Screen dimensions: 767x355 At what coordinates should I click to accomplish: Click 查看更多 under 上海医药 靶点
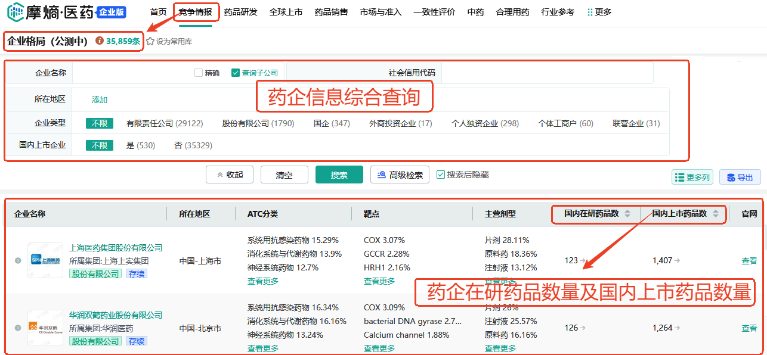379,281
